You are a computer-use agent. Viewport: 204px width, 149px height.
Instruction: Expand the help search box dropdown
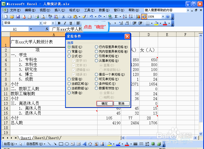point(188,10)
